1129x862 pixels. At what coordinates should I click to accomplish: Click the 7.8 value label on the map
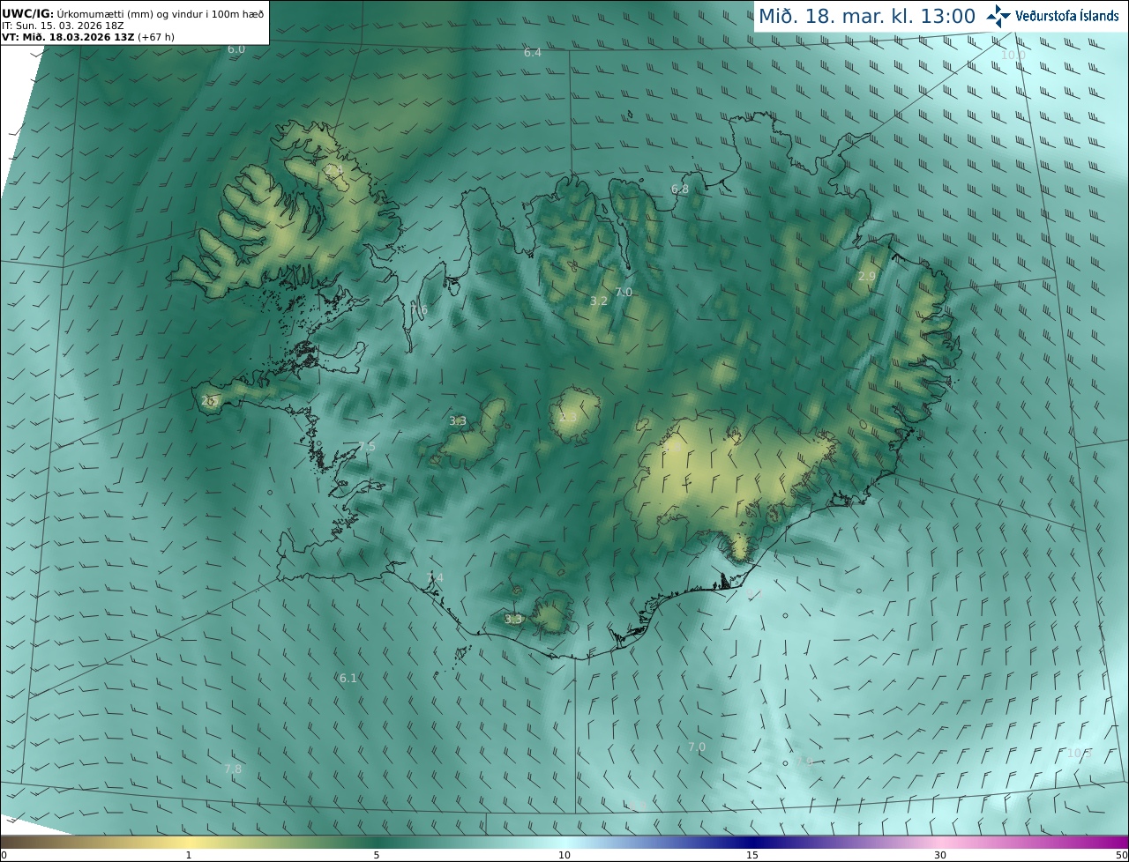tap(233, 769)
